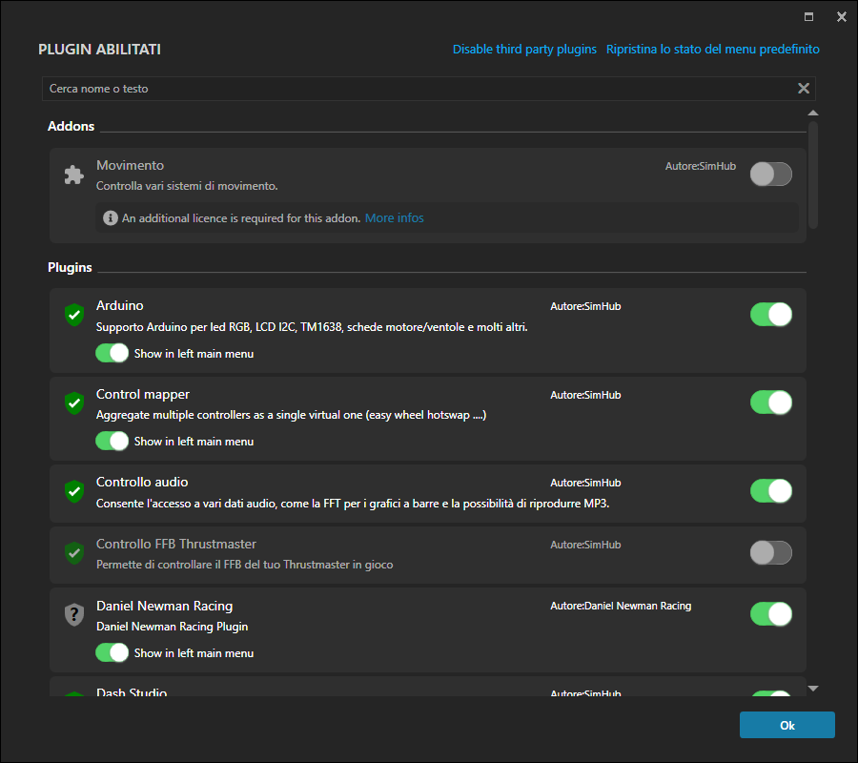The image size is (858, 763).
Task: Toggle Arduino's Show in left main menu
Action: pos(112,353)
